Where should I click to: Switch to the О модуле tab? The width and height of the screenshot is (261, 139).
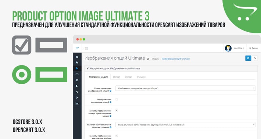(x=141, y=77)
